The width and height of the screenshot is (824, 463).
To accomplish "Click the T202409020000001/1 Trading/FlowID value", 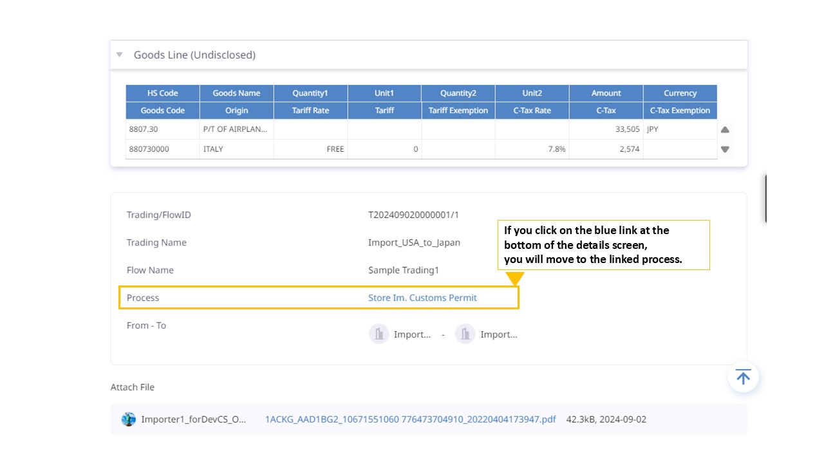I will coord(413,215).
